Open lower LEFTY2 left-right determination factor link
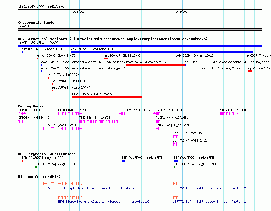This screenshot has width=271, height=211. click(x=209, y=202)
